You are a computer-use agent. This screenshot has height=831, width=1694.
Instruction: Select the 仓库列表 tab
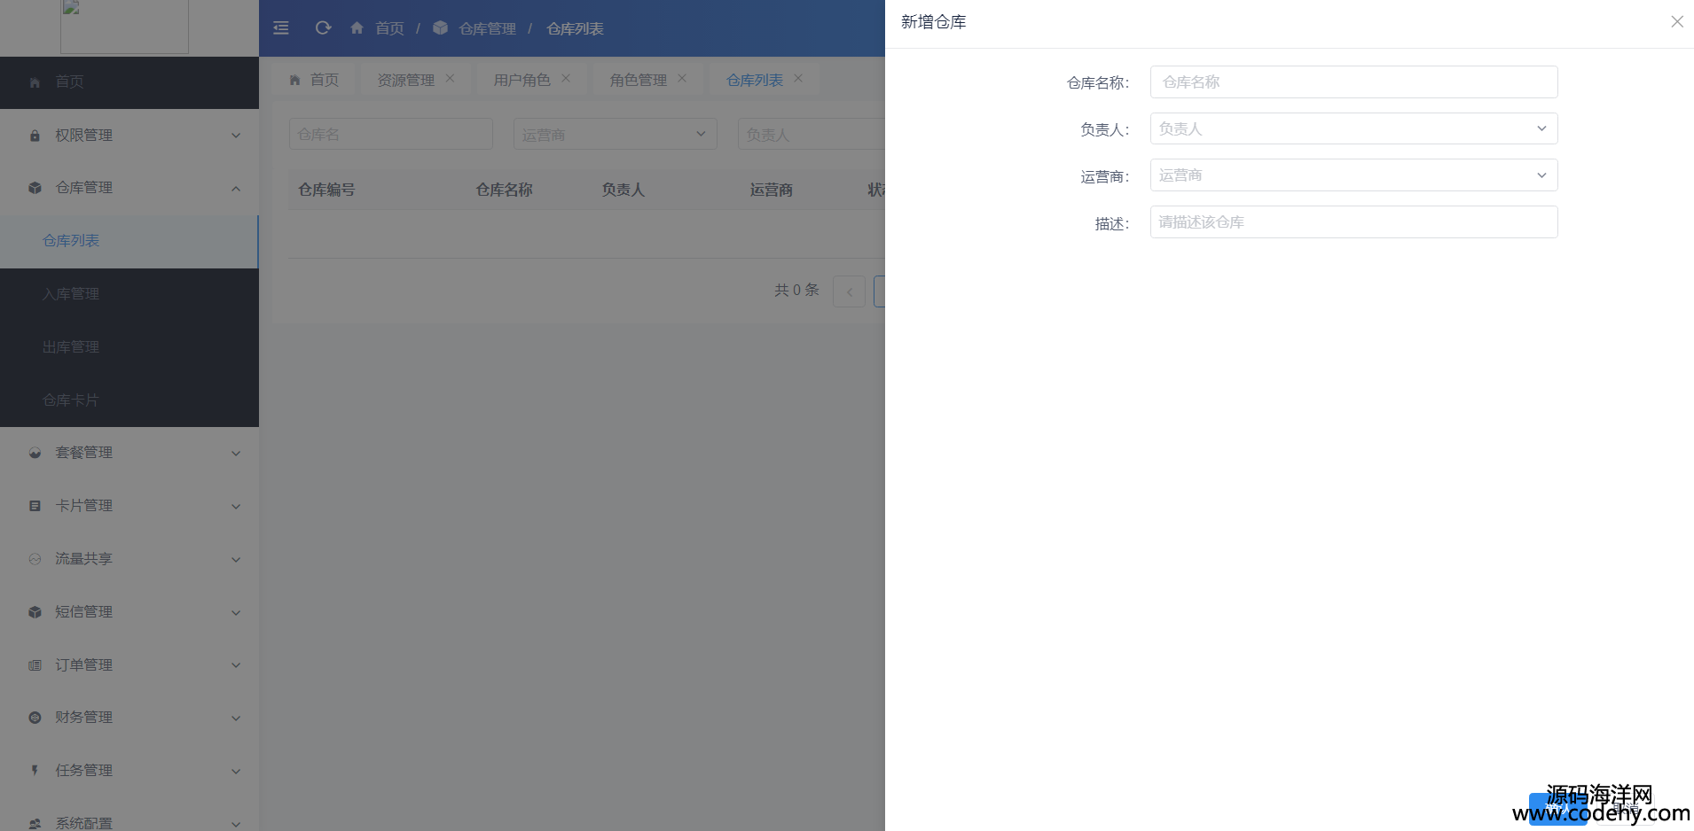point(754,80)
